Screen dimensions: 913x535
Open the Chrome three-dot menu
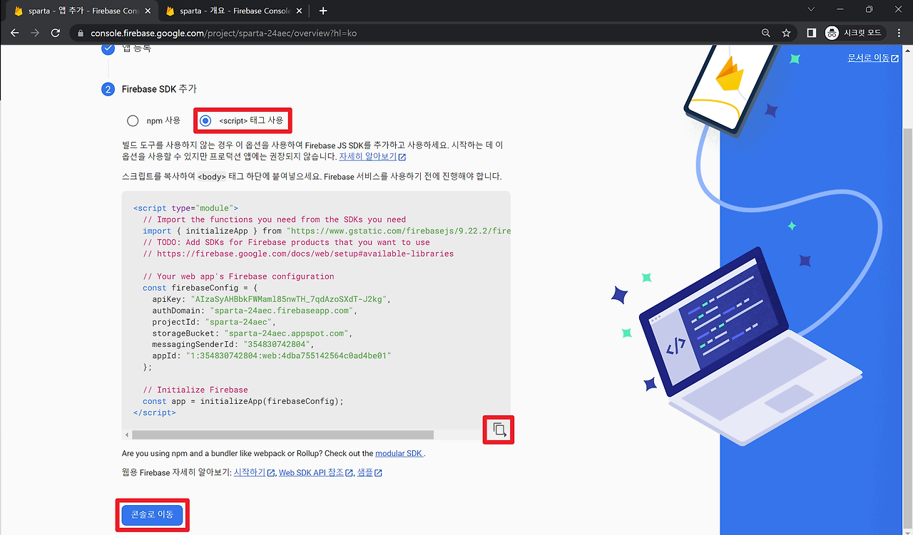(900, 33)
